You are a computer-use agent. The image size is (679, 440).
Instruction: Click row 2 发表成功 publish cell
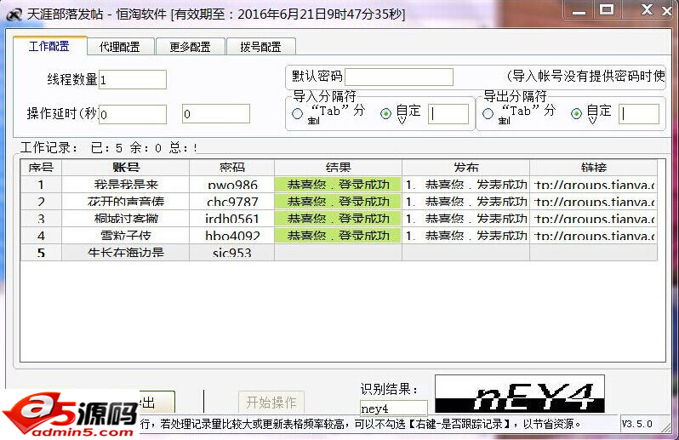(466, 202)
